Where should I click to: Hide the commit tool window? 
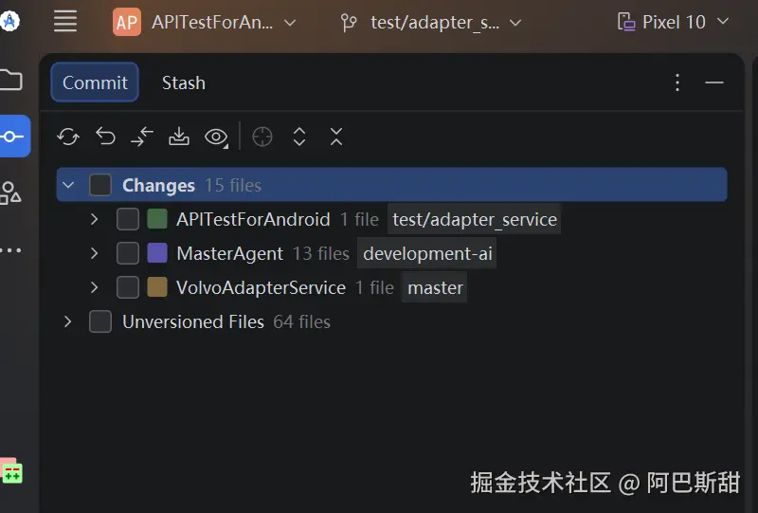[714, 82]
